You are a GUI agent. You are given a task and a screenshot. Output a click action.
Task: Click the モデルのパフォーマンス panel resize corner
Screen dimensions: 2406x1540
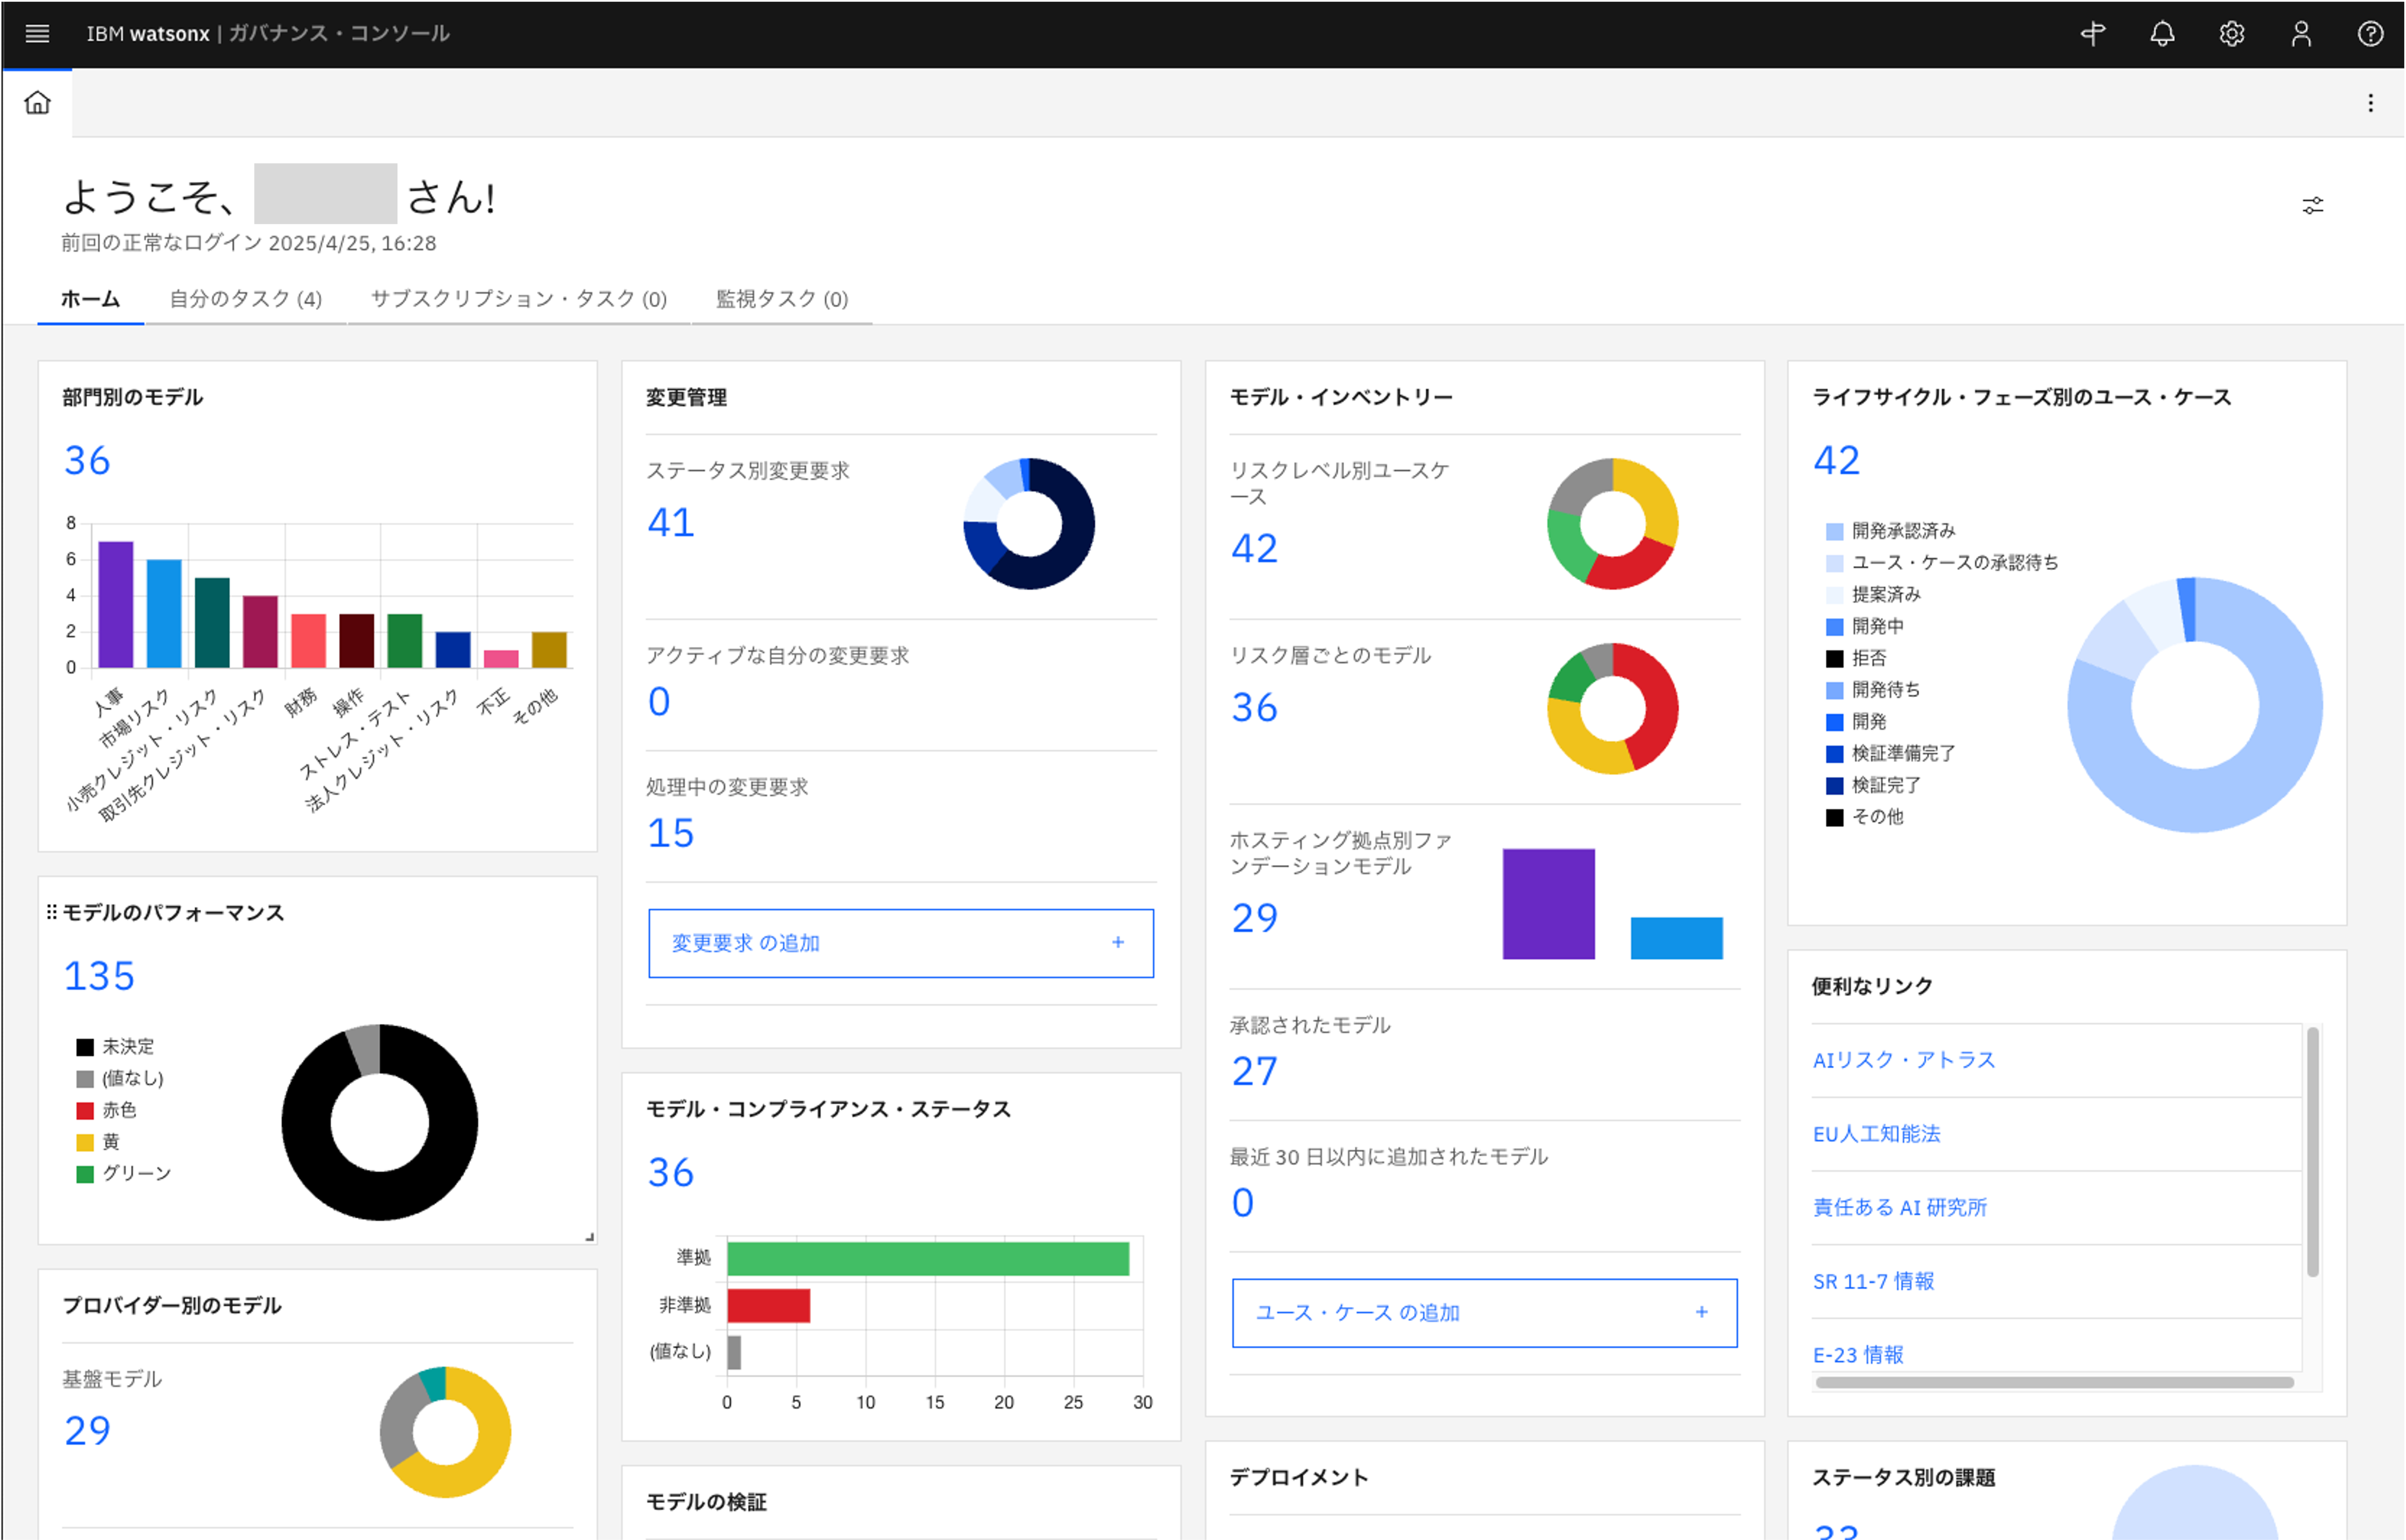(x=589, y=1237)
